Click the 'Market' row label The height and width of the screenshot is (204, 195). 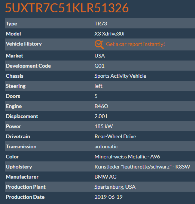click(15, 56)
